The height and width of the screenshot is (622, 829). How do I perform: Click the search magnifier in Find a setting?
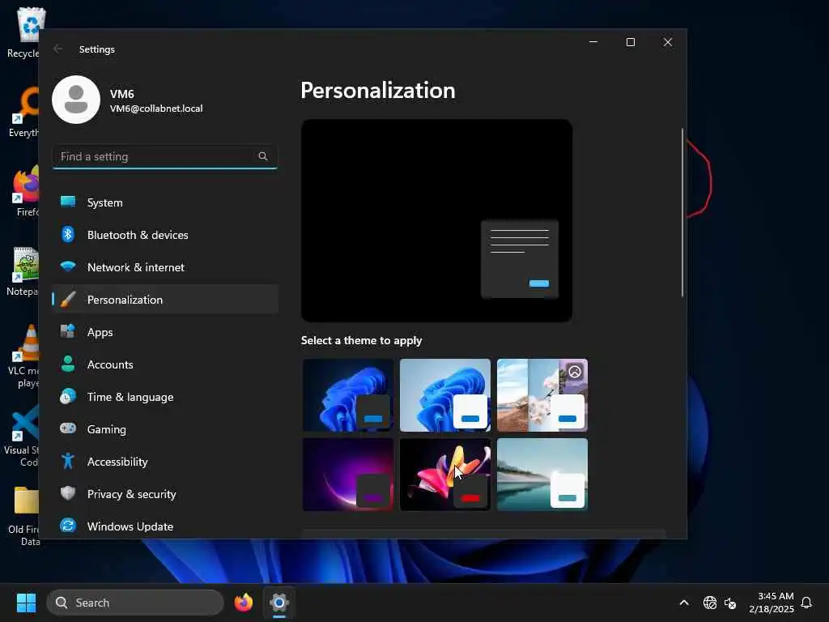tap(263, 156)
